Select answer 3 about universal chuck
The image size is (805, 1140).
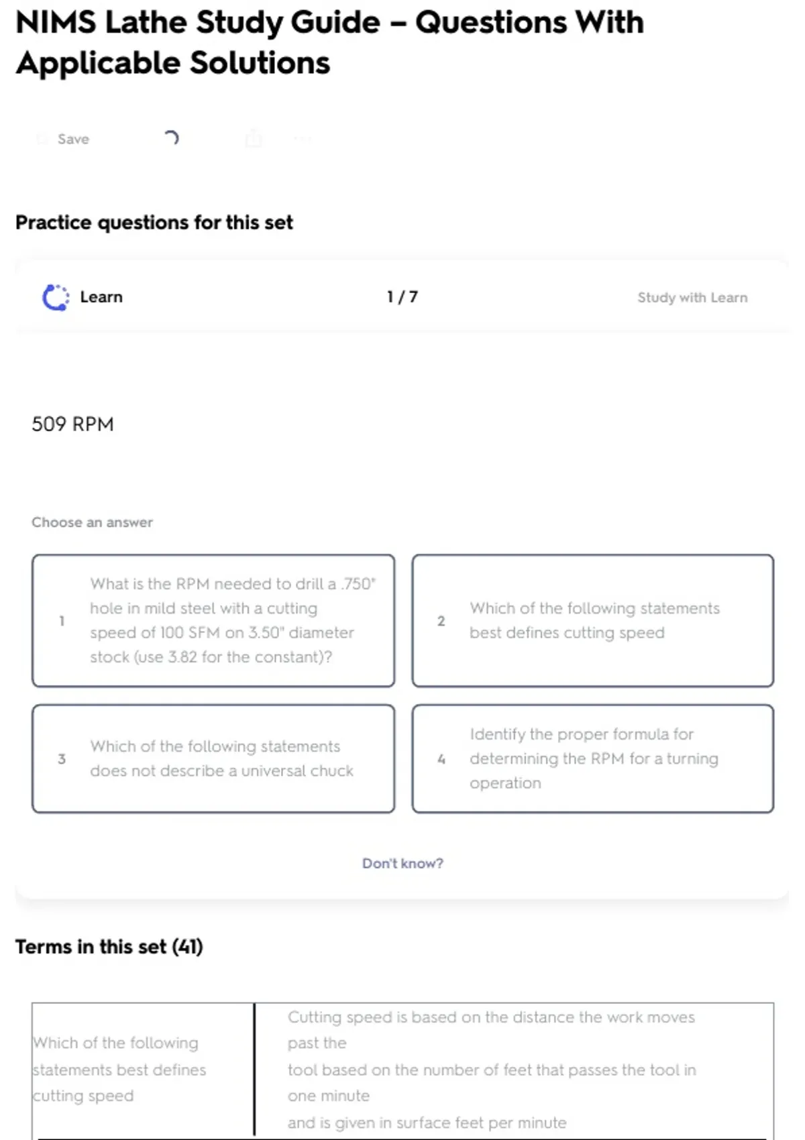[x=213, y=758]
